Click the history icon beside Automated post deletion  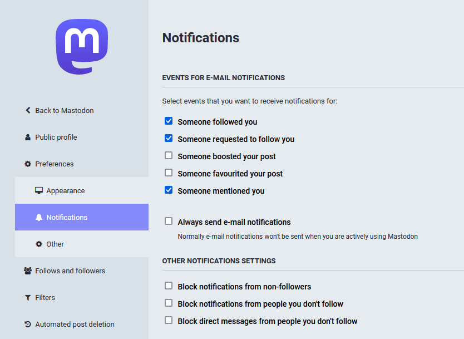28,324
